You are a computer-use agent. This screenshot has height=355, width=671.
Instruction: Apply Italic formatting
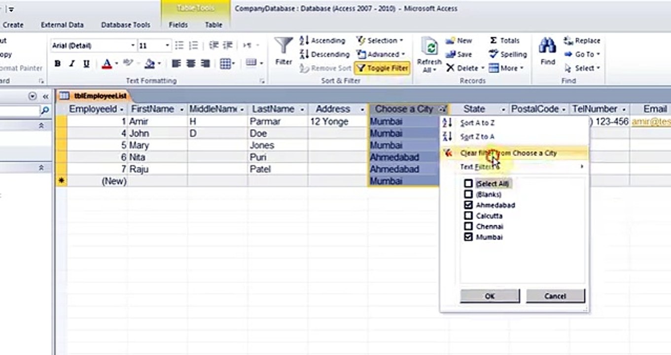72,64
